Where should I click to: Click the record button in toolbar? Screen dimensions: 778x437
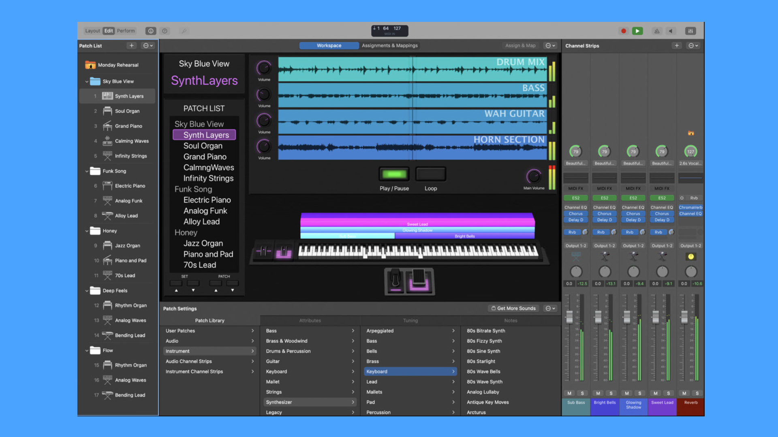click(x=624, y=31)
